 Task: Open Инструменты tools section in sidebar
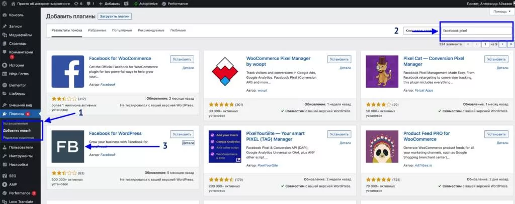(x=20, y=156)
